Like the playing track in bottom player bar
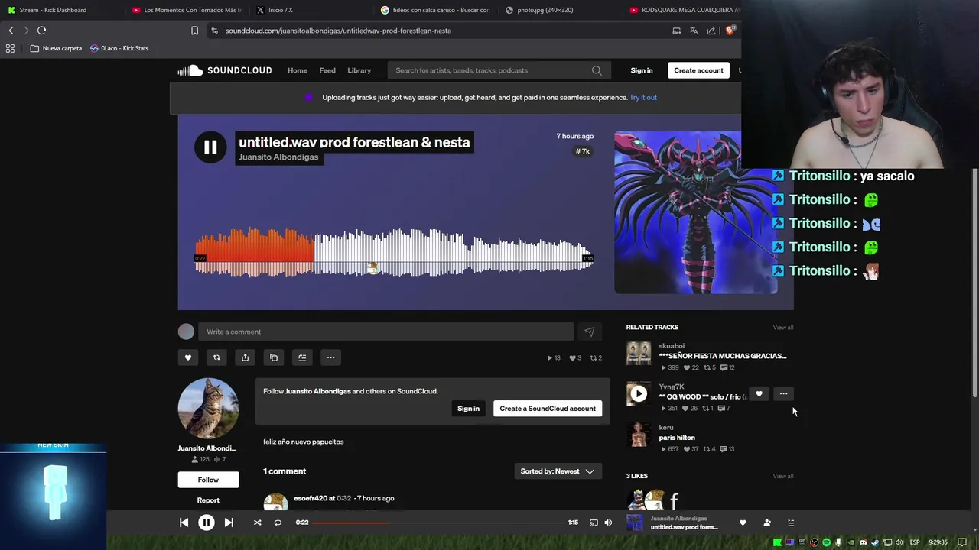This screenshot has height=550, width=979. pos(743,522)
